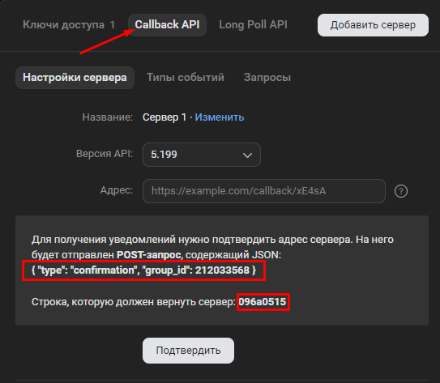
Task: Click the chevron arrow in API version box
Action: point(247,155)
